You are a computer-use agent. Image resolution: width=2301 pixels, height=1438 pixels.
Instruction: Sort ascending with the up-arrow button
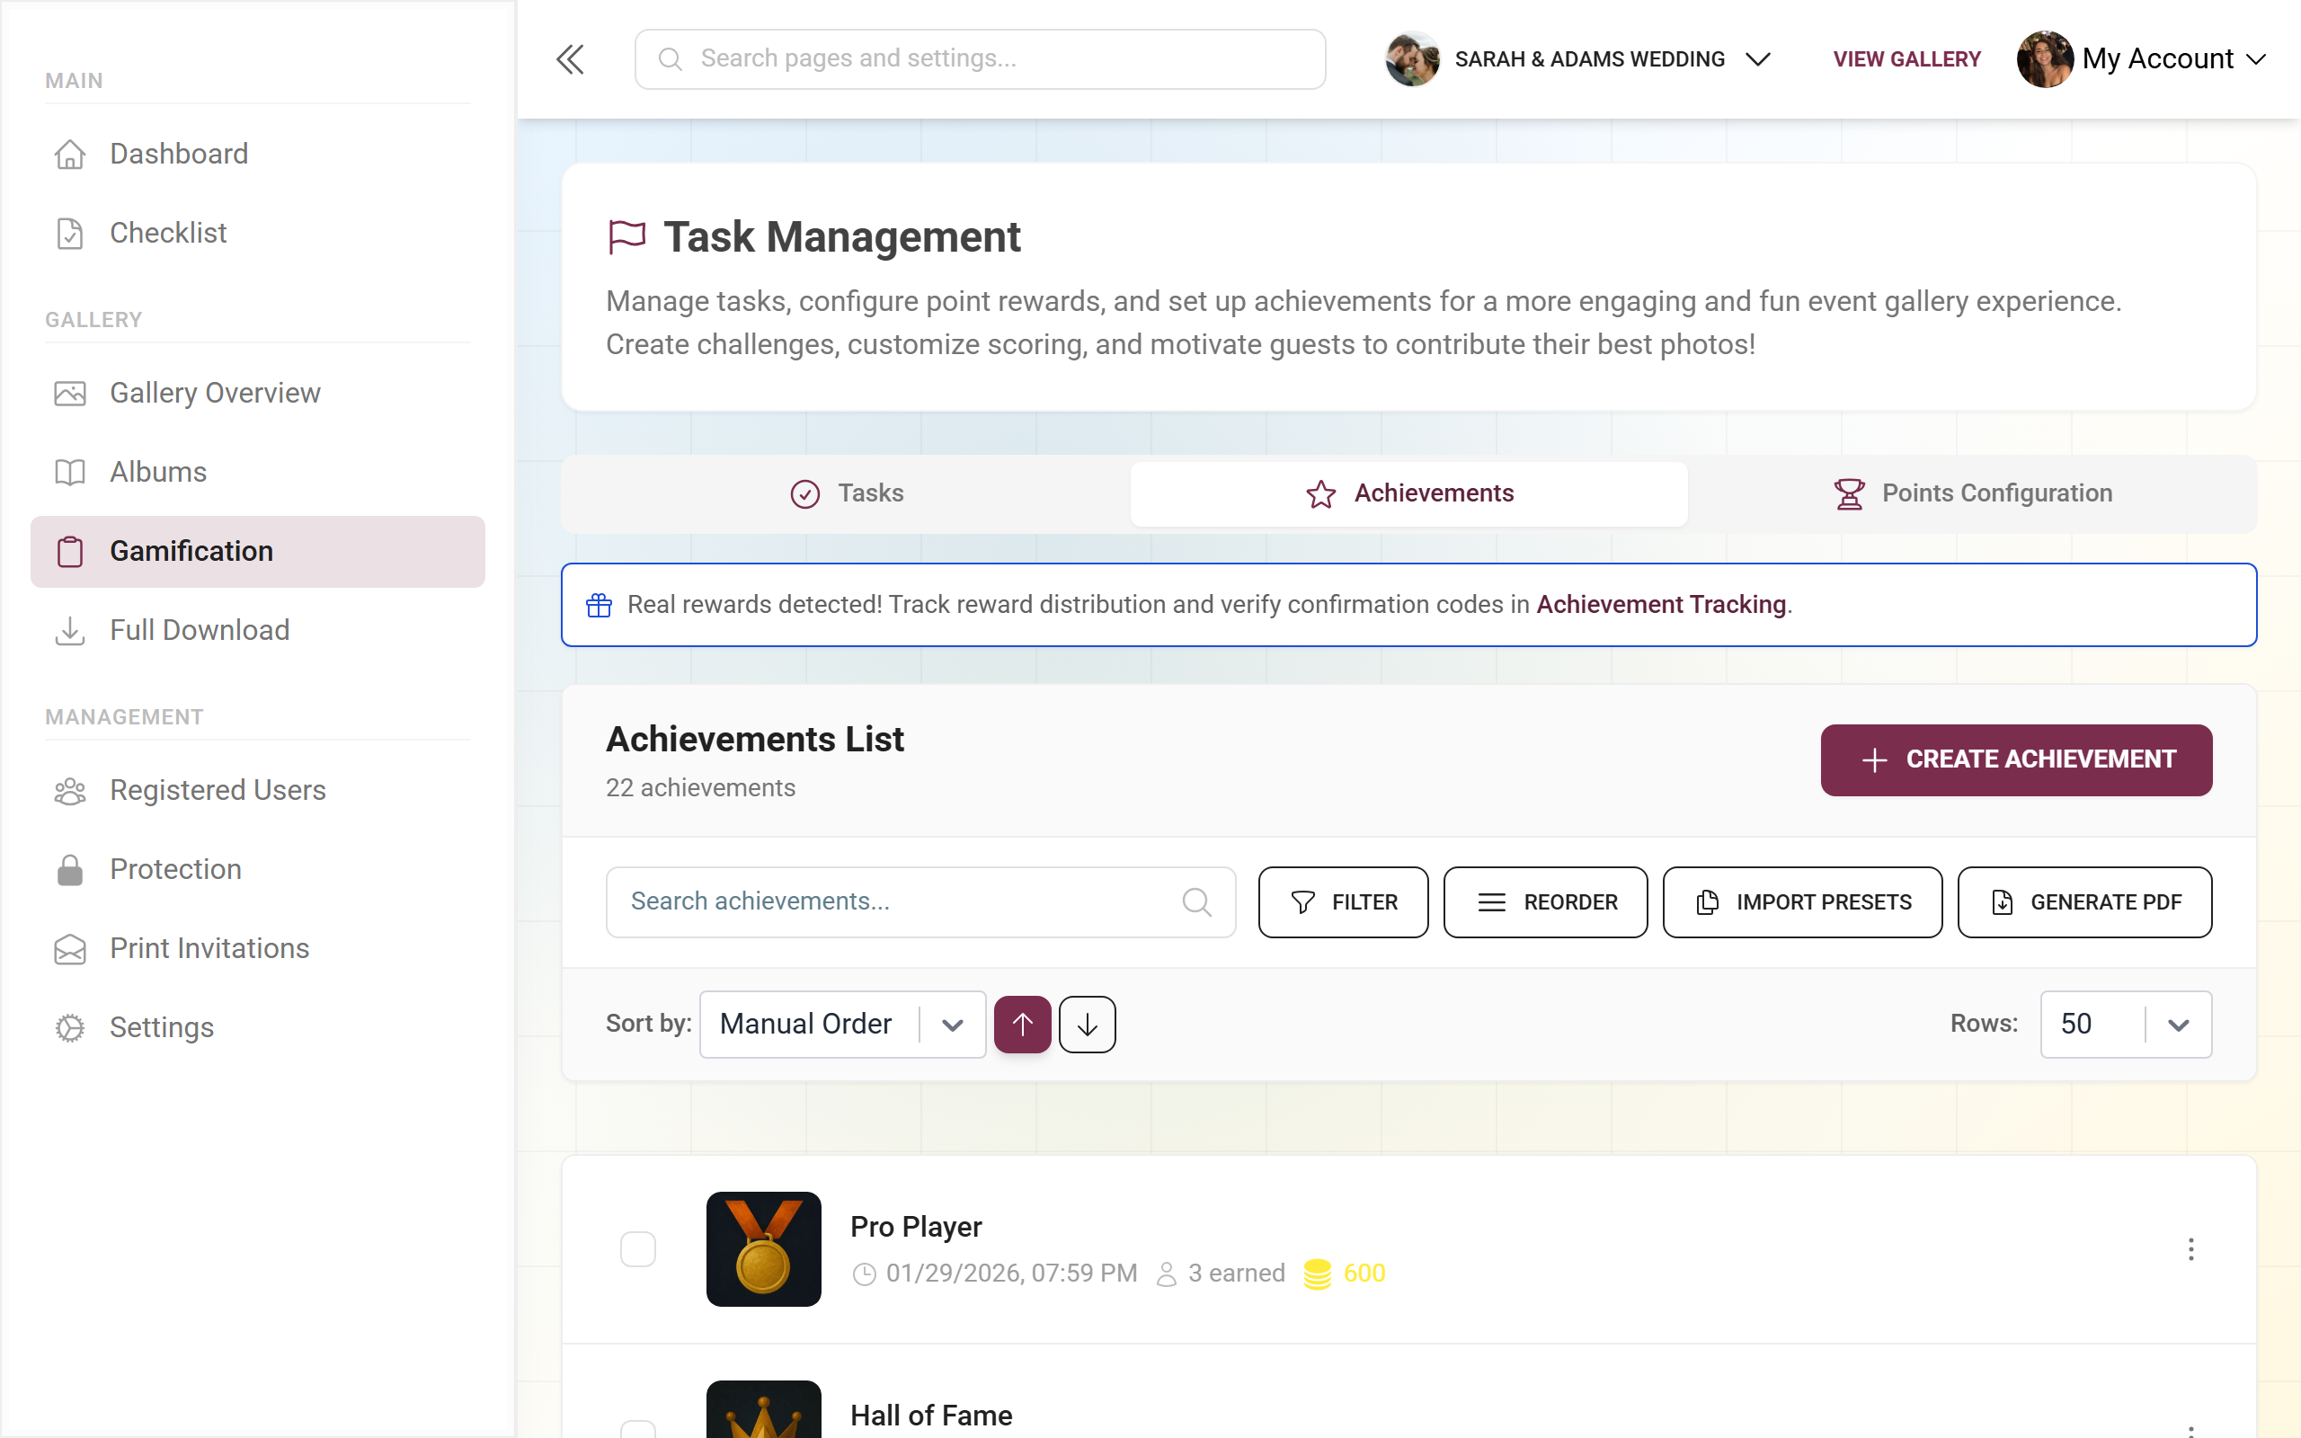point(1022,1025)
